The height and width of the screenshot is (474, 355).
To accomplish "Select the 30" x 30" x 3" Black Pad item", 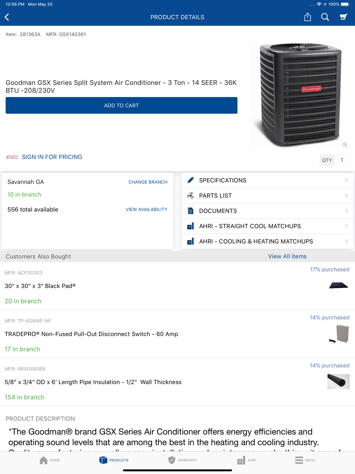I will [x=177, y=286].
